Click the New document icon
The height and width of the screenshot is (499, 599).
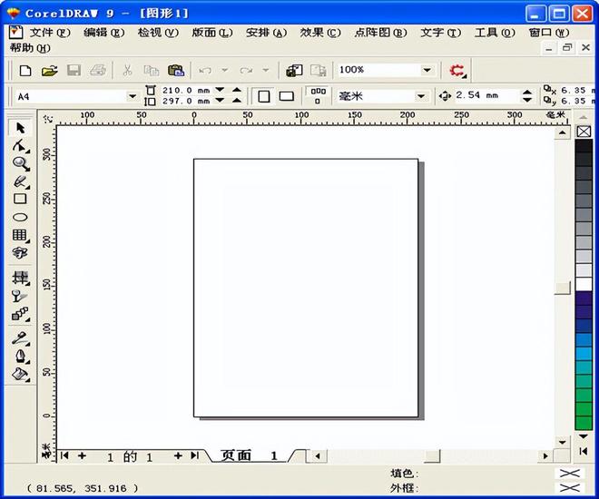(x=25, y=70)
